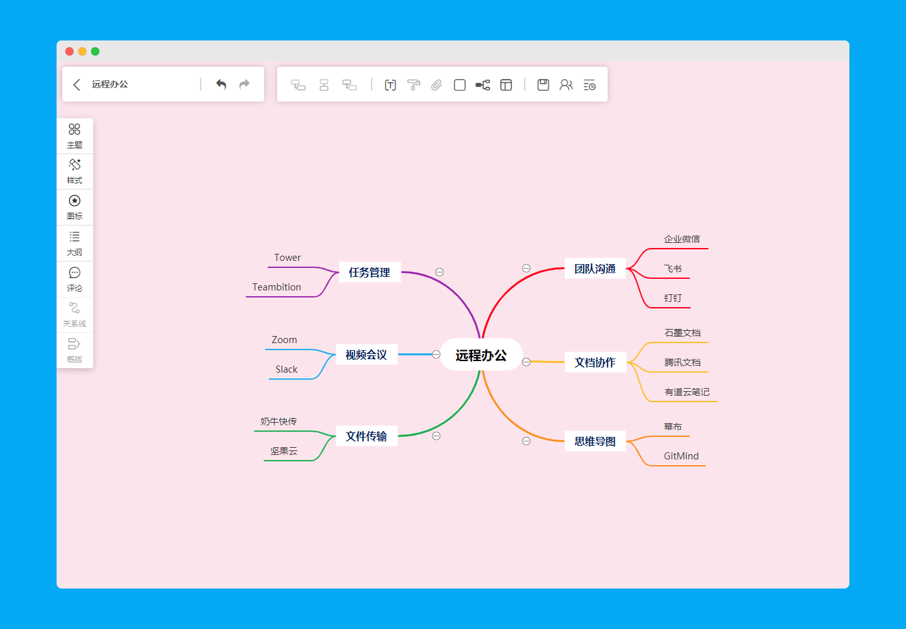Select the format painter tool
Screen dimensions: 906x629
[x=413, y=84]
